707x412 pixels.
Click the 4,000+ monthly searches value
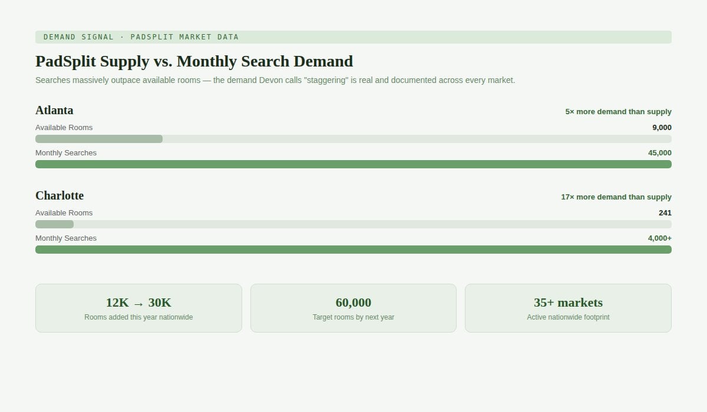click(659, 238)
